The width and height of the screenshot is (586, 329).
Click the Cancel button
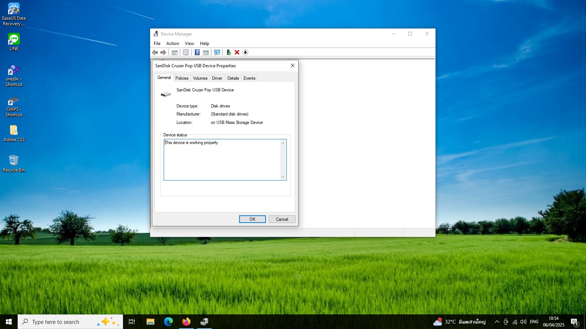point(282,219)
